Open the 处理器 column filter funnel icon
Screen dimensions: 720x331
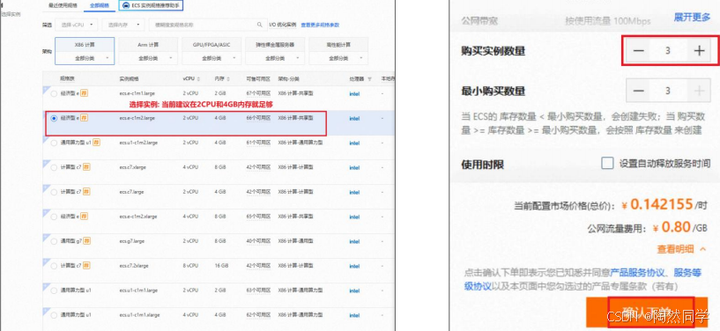[x=369, y=79]
